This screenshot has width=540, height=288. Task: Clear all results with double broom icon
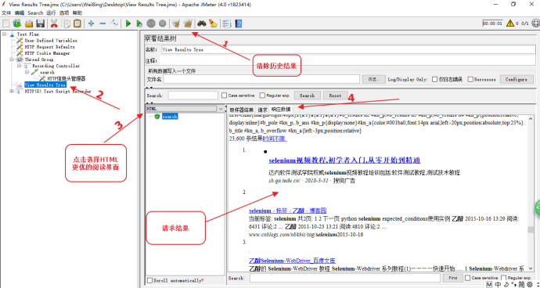[188, 23]
